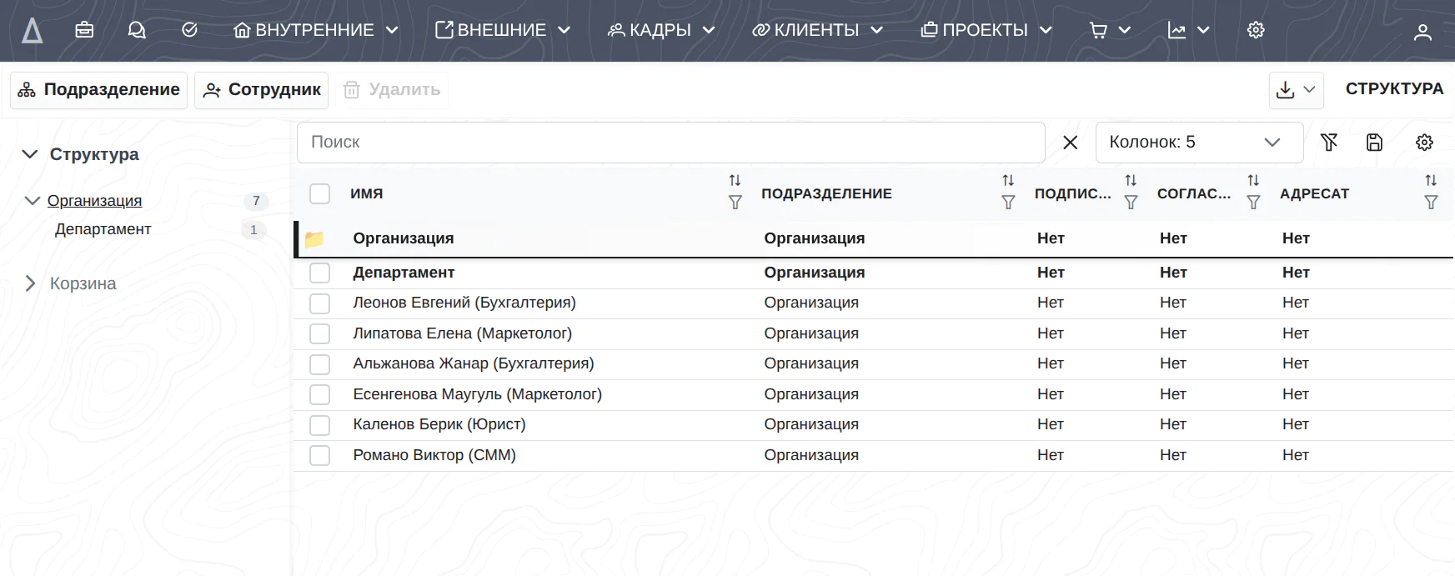The width and height of the screenshot is (1455, 576).
Task: Click the Липатова Елена (Маркетолог) name
Action: [x=463, y=333]
